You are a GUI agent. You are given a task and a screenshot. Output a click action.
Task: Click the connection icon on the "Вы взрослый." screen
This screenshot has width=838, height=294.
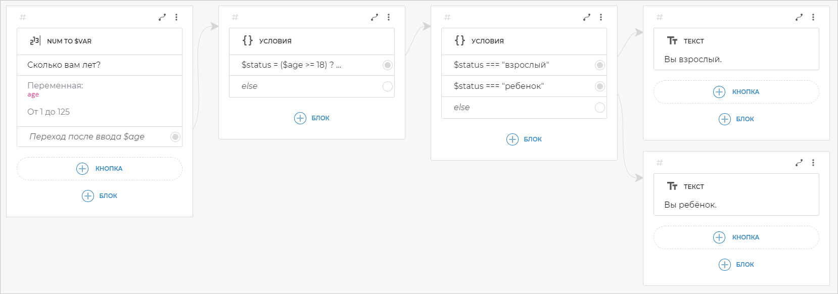point(799,17)
